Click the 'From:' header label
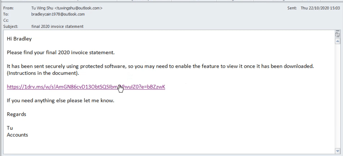This screenshot has width=343, height=156. (x=8, y=8)
